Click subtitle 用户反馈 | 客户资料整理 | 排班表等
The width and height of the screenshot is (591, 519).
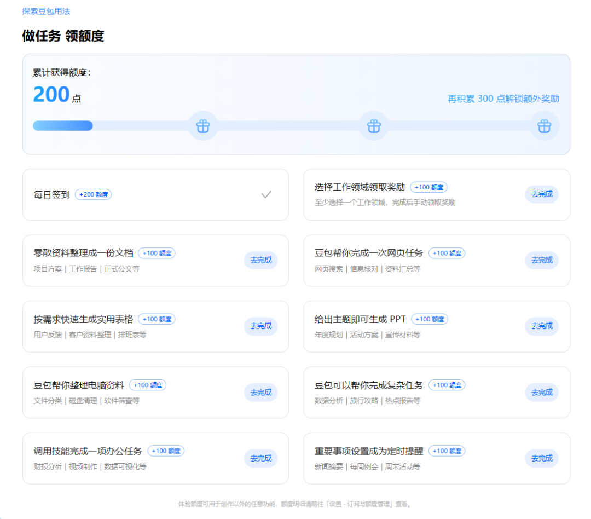coord(90,335)
